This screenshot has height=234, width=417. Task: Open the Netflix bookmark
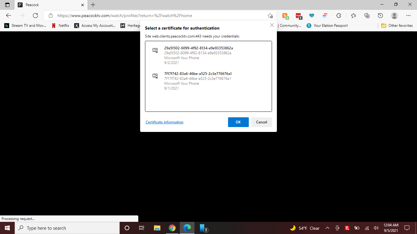tap(60, 26)
